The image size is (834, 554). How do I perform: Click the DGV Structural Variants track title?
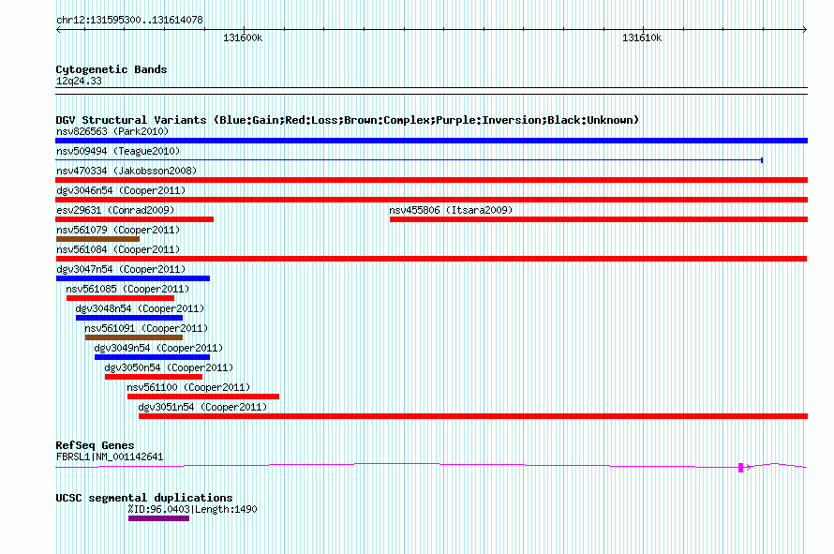point(347,120)
